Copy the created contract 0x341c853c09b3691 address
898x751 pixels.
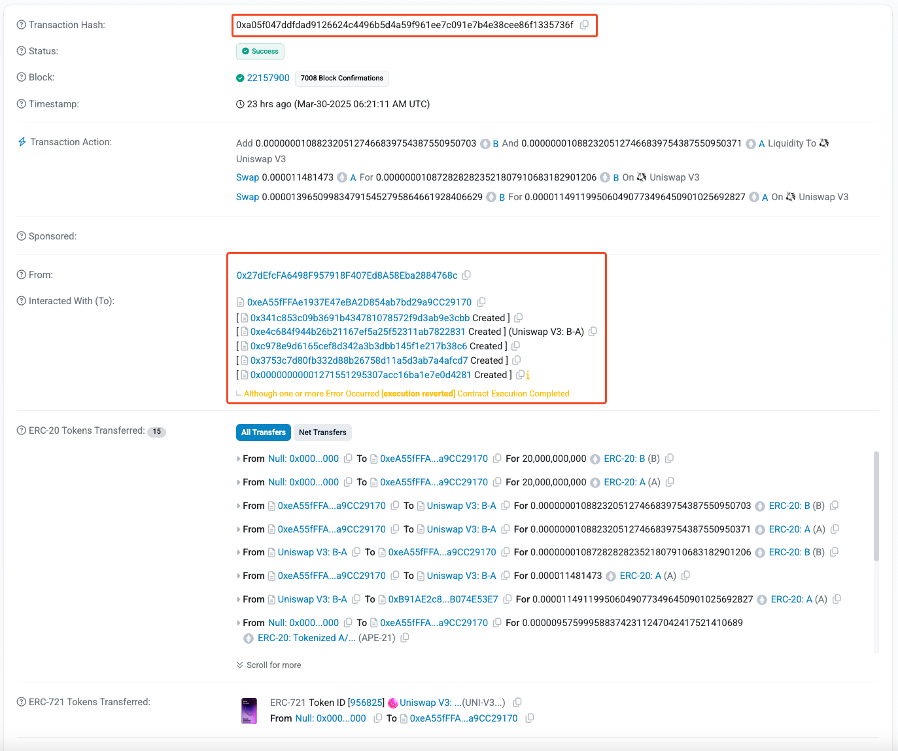(x=518, y=317)
